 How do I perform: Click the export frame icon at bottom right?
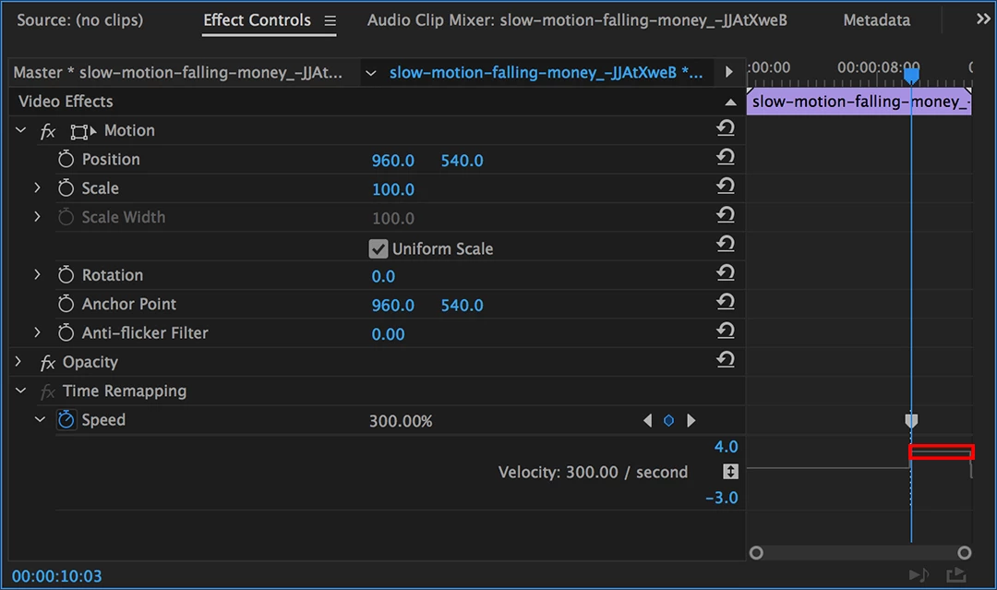click(x=956, y=574)
